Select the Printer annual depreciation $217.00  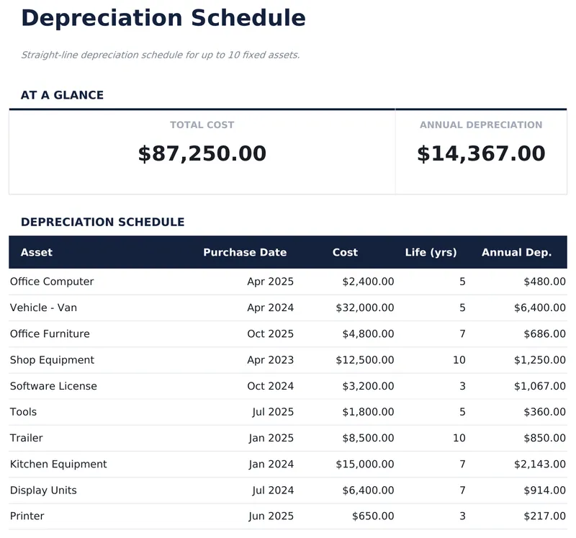544,516
